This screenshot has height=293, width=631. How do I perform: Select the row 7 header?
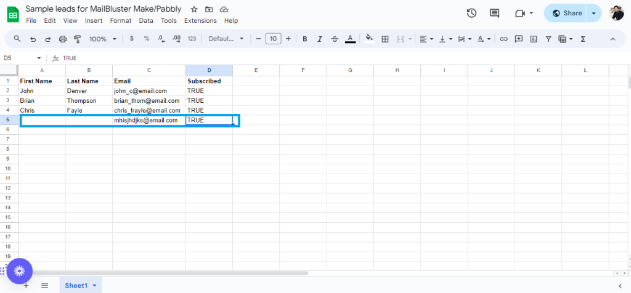pos(9,139)
